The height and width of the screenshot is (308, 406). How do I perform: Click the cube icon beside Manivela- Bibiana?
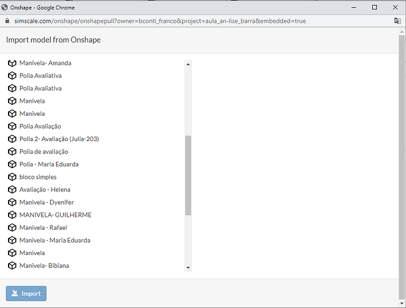(12, 265)
